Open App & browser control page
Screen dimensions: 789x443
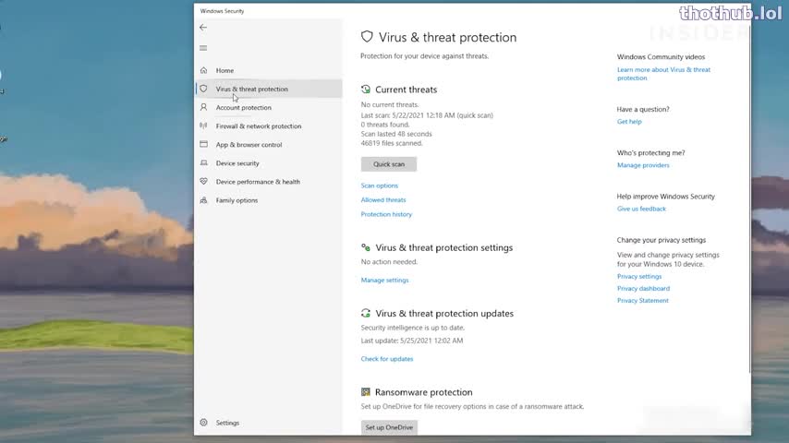click(269, 144)
